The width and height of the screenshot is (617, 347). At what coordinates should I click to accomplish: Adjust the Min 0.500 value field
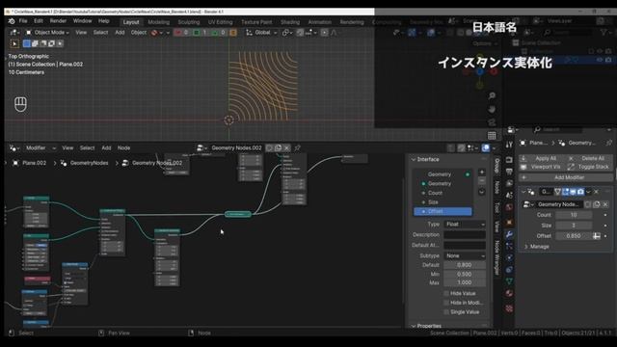[465, 274]
